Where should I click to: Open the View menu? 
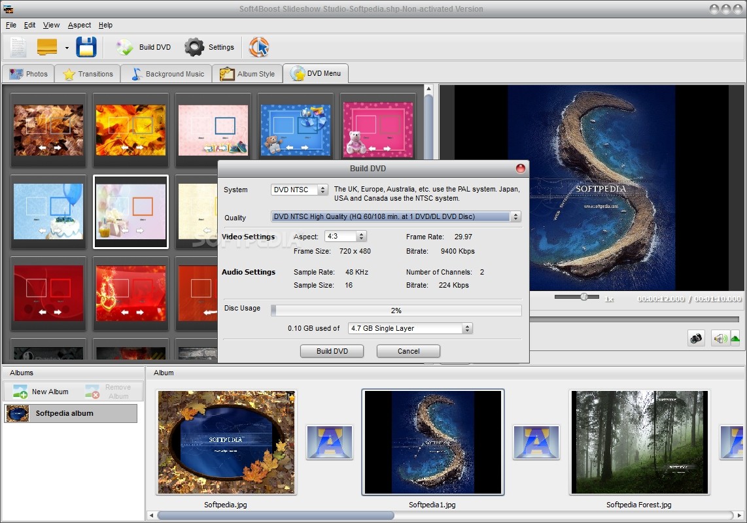point(52,25)
